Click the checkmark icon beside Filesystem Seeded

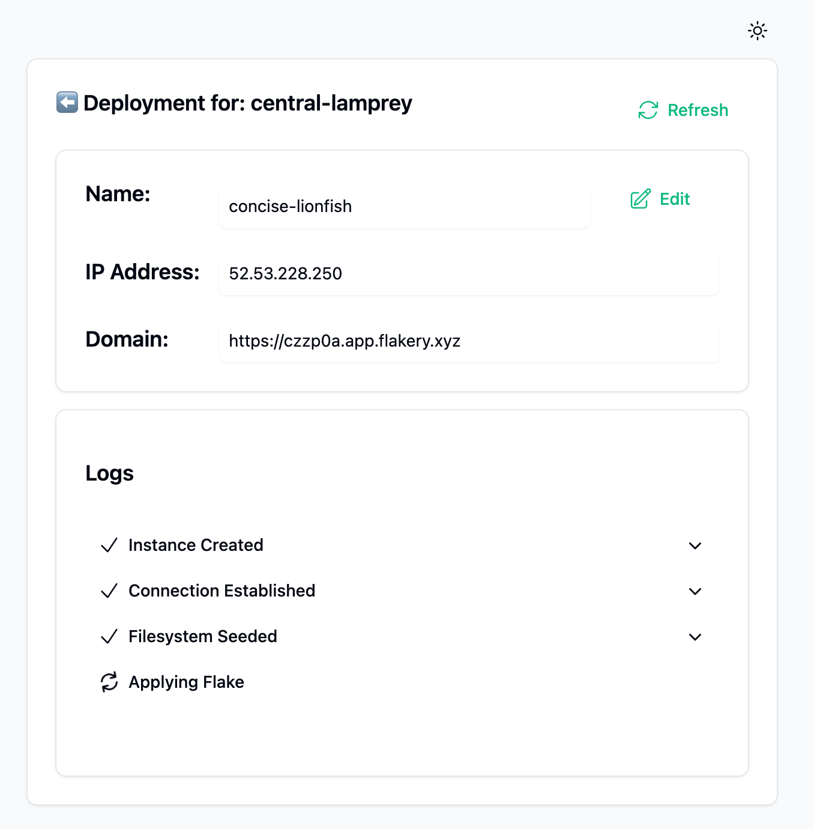109,637
